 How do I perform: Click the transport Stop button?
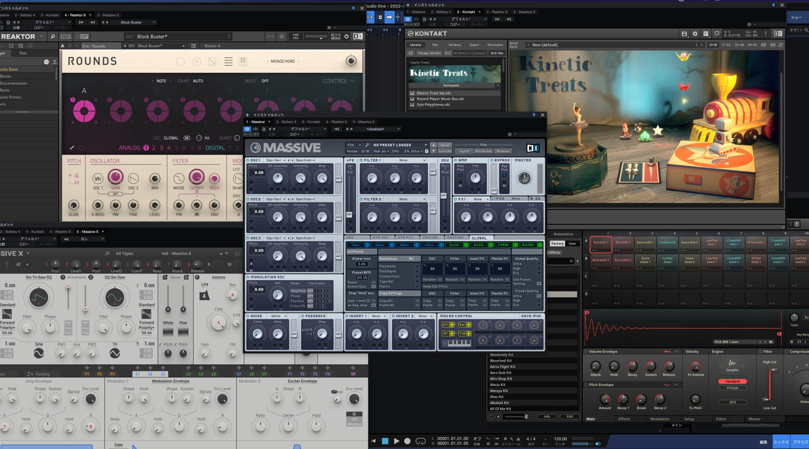pyautogui.click(x=385, y=441)
